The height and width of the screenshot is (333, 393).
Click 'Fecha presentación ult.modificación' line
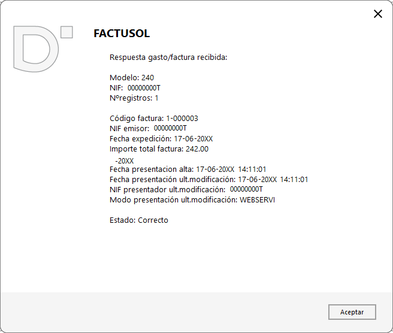[x=208, y=180]
